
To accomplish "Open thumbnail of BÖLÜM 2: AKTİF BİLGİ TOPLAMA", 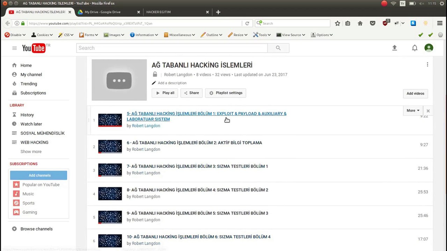I will coord(110,146).
